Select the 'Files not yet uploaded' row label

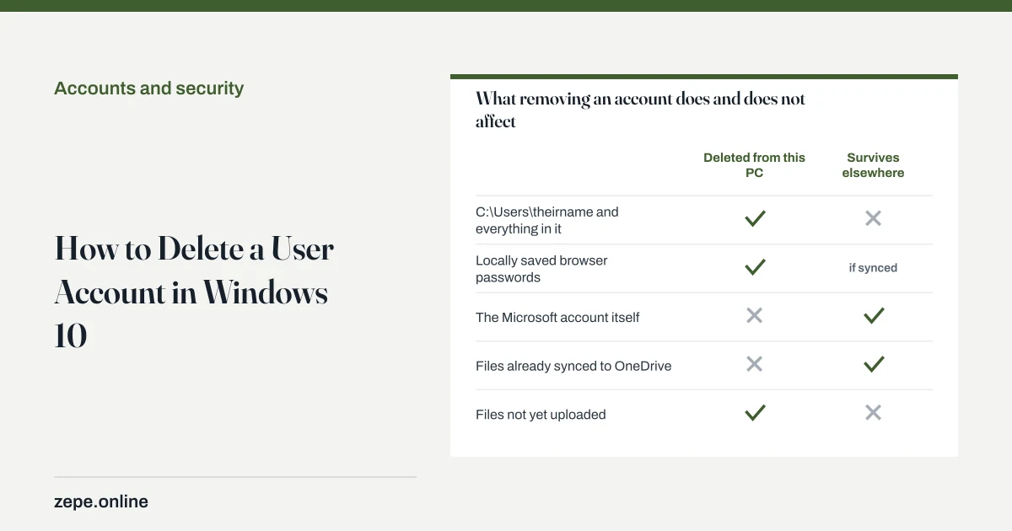tap(541, 415)
